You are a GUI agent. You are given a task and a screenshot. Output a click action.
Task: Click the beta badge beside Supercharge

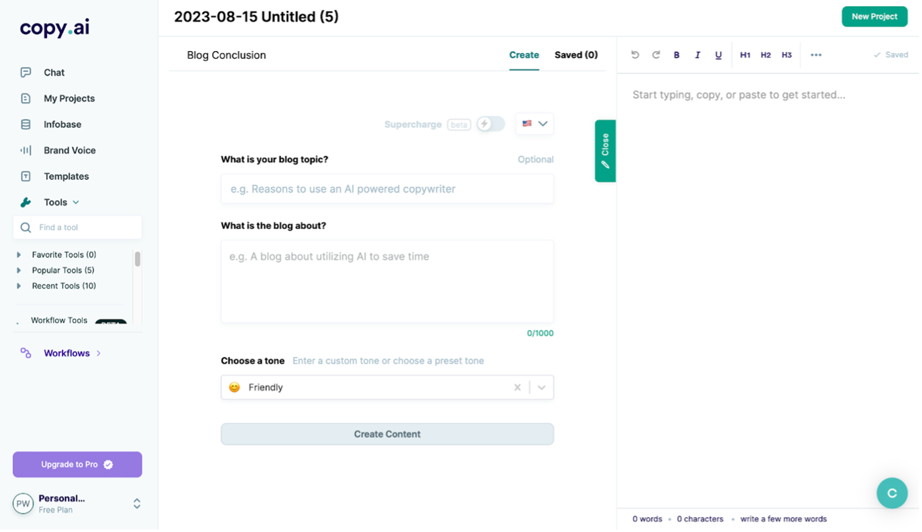coord(459,125)
